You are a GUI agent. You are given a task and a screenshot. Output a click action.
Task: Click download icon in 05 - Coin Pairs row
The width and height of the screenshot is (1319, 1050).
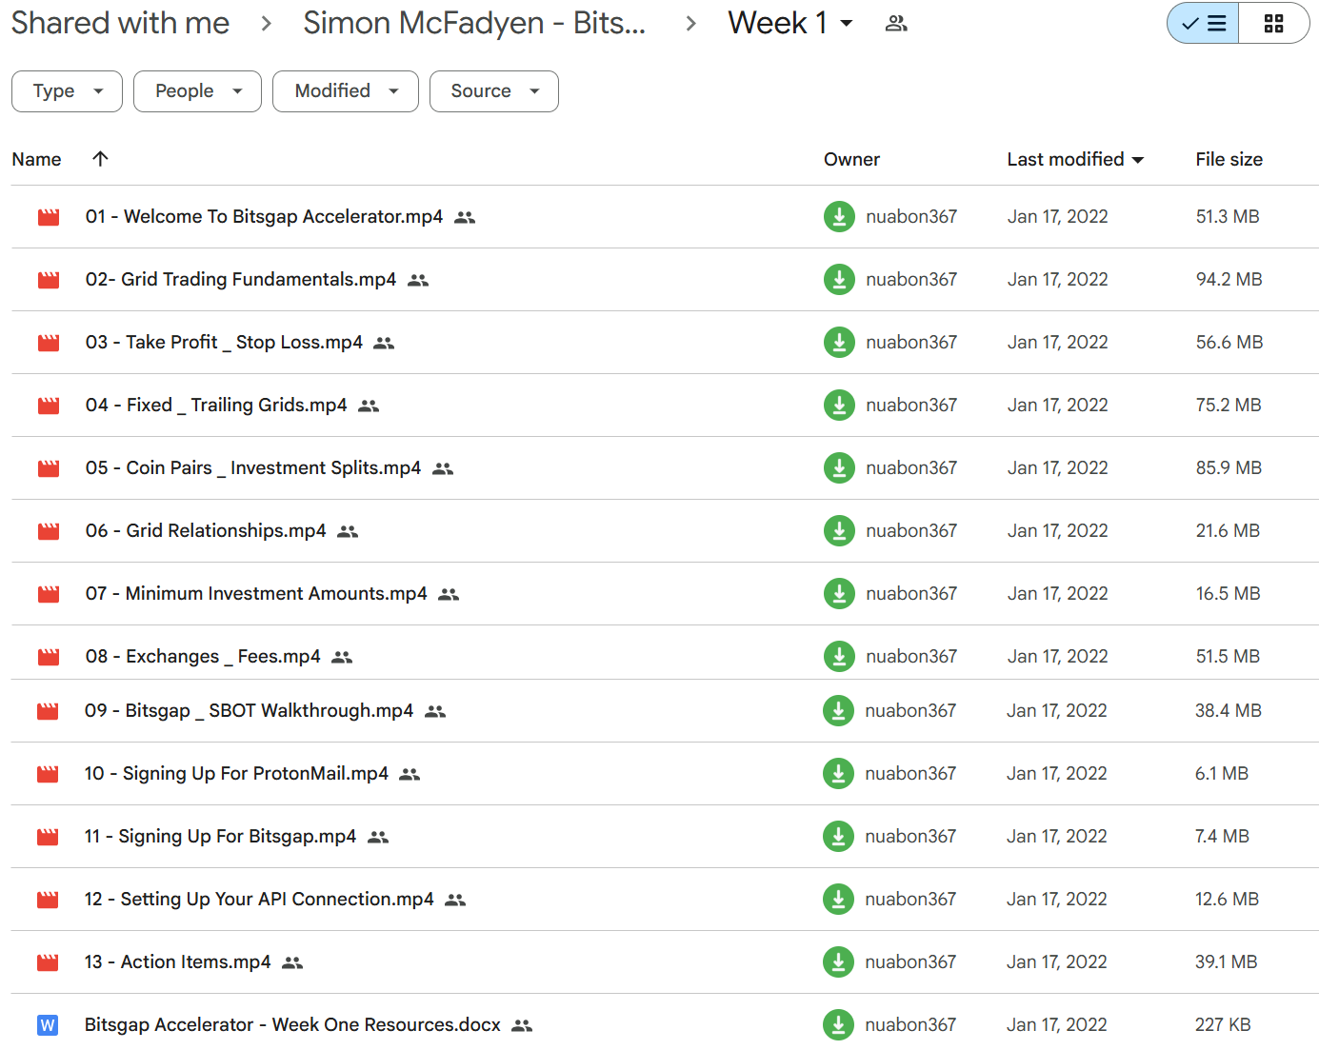tap(839, 468)
